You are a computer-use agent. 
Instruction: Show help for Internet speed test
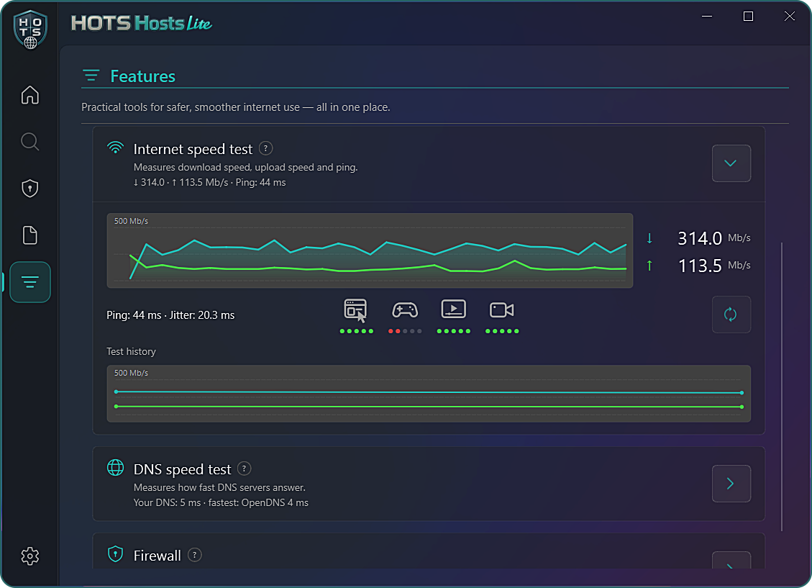pyautogui.click(x=265, y=149)
